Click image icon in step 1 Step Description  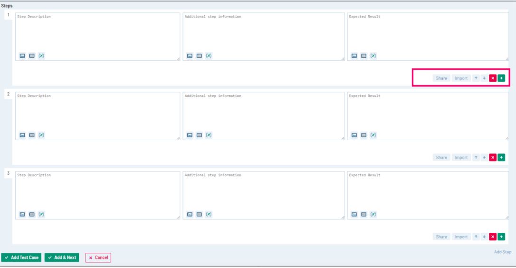click(22, 56)
